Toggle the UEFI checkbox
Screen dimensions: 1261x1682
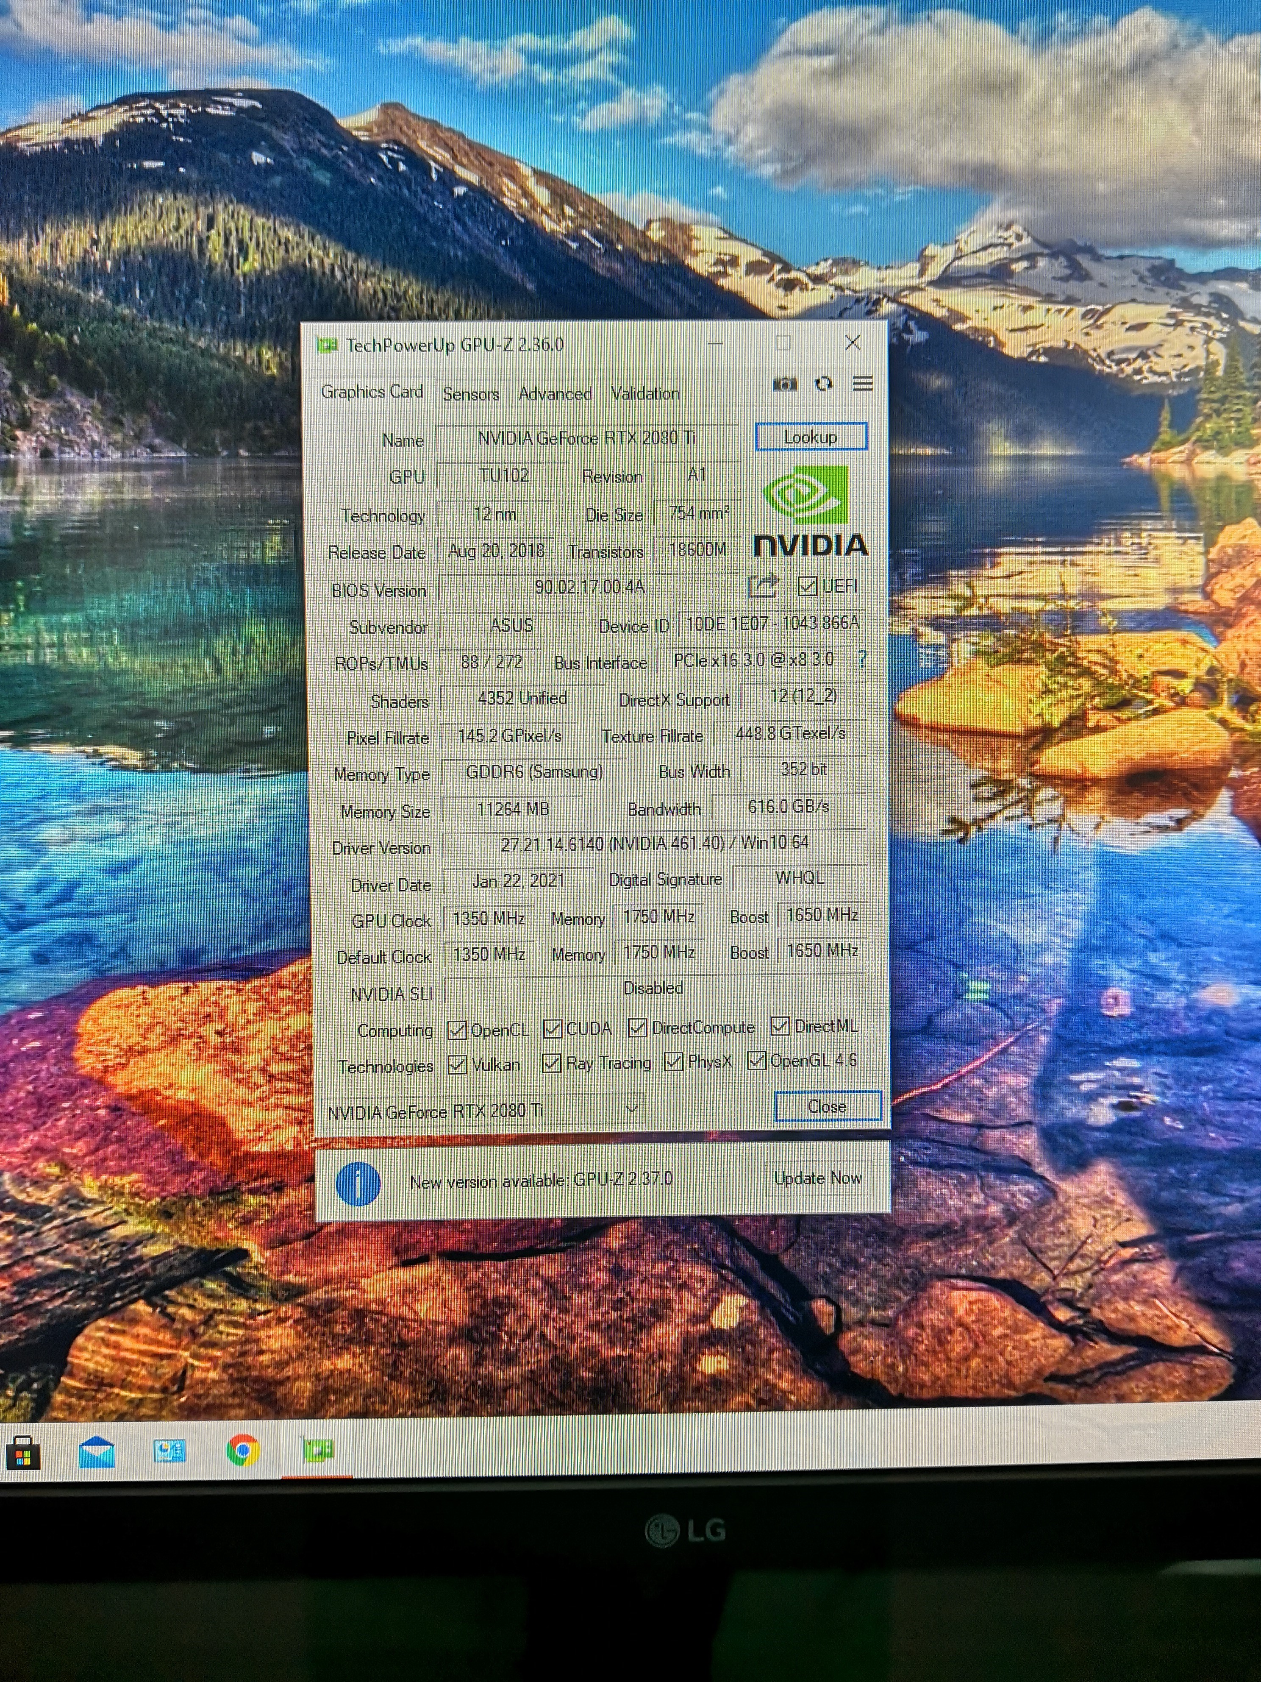807,585
